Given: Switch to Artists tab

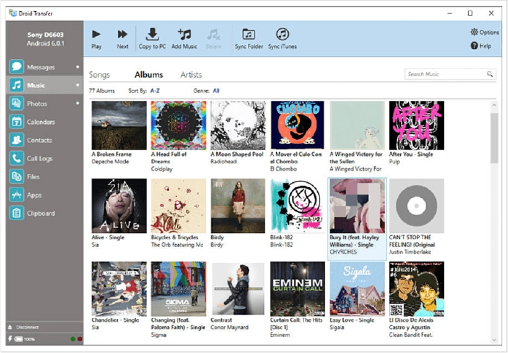Looking at the screenshot, I should [x=191, y=75].
